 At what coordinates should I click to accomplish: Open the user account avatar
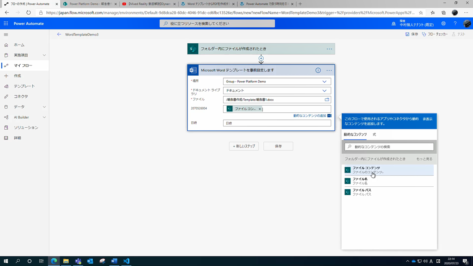467,24
